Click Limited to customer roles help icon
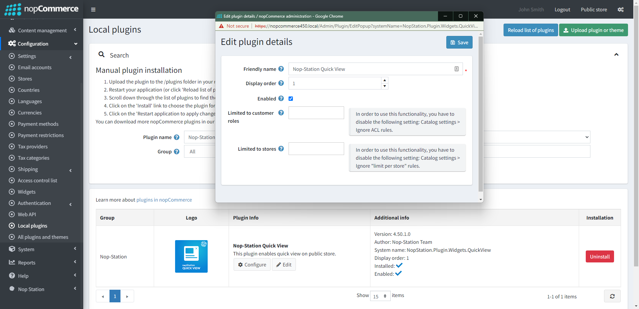639x309 pixels. coord(281,113)
